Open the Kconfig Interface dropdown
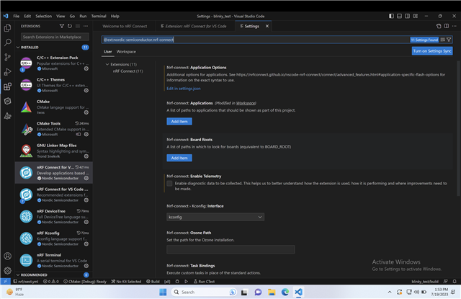This screenshot has width=461, height=299. click(x=215, y=217)
